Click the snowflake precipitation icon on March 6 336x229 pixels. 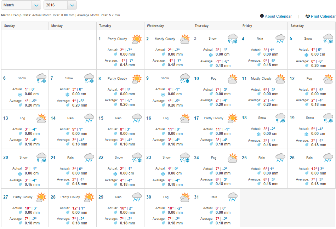tap(20, 95)
